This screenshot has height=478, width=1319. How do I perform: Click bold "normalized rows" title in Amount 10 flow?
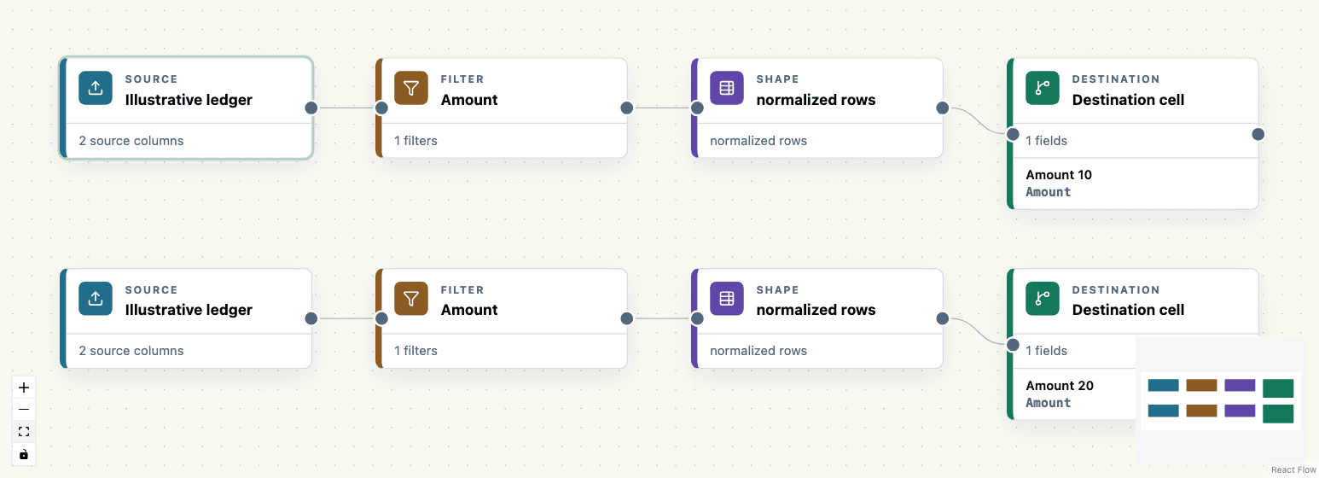(x=816, y=100)
